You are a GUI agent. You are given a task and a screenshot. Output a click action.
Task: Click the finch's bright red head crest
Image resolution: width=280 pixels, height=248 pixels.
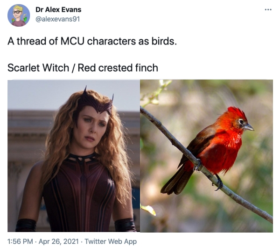237,113
